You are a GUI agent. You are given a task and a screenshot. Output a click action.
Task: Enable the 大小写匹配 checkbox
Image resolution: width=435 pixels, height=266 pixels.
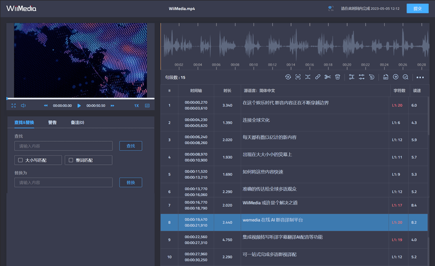(20, 160)
